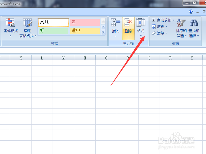
Task: Click the Clear (清除) eraser icon
Action: (x=154, y=33)
